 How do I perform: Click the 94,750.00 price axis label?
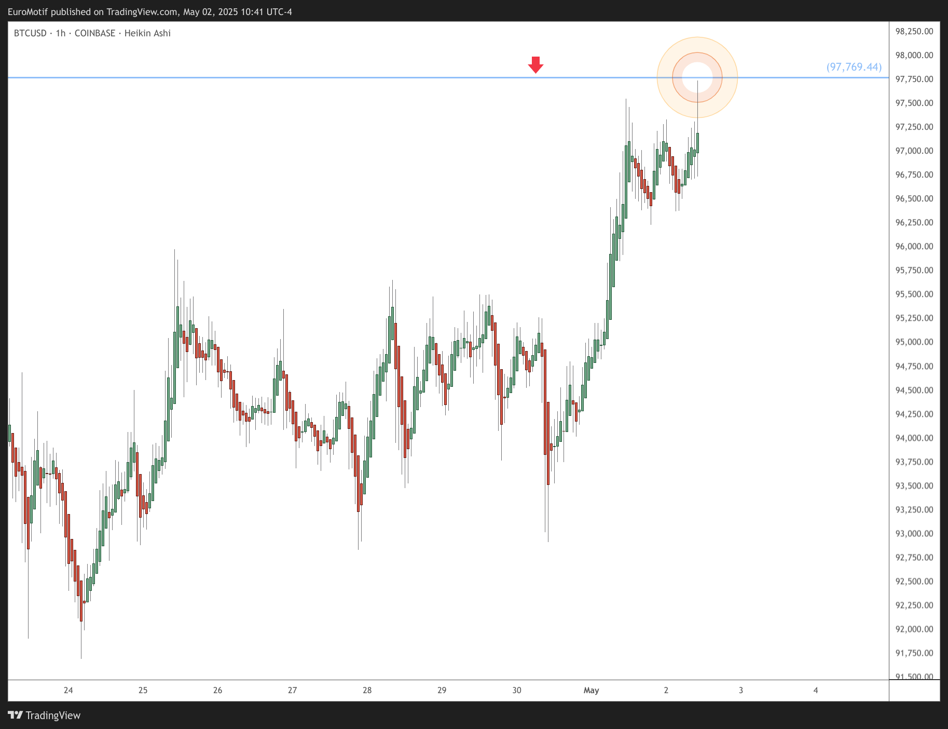click(914, 366)
